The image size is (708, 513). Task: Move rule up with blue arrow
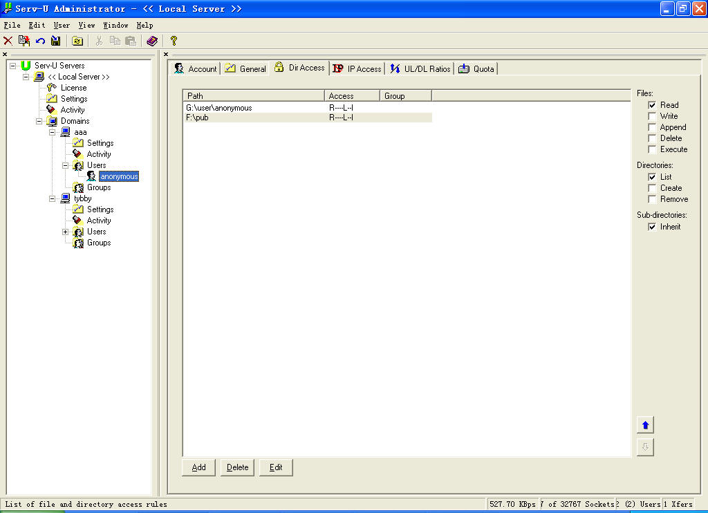click(645, 425)
